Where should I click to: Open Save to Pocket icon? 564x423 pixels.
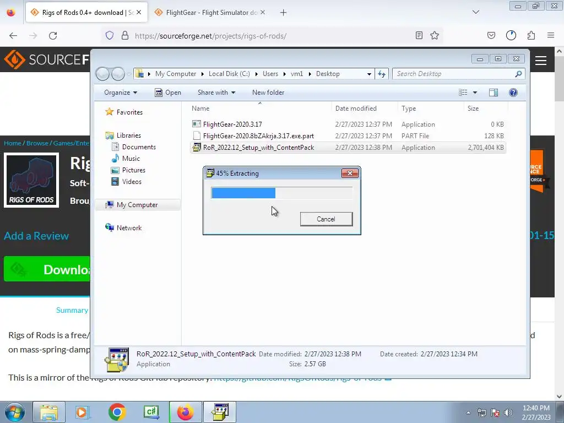tap(491, 35)
